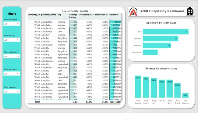Open the Filter by Property dropdown
This screenshot has height=113, width=198.
[12, 24]
